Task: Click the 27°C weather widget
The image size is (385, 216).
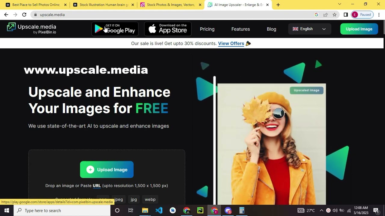Action: tap(306, 211)
